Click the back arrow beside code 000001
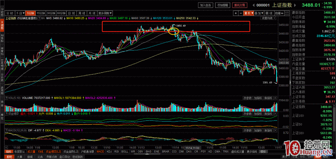Screen dimensions: 336x159 pos(253,5)
